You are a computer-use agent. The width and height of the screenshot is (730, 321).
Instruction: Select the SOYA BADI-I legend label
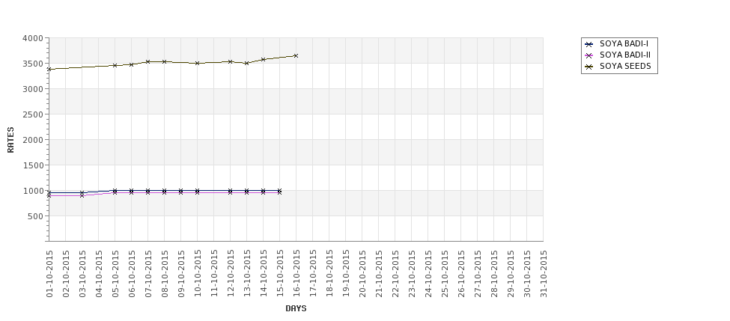tap(624, 43)
